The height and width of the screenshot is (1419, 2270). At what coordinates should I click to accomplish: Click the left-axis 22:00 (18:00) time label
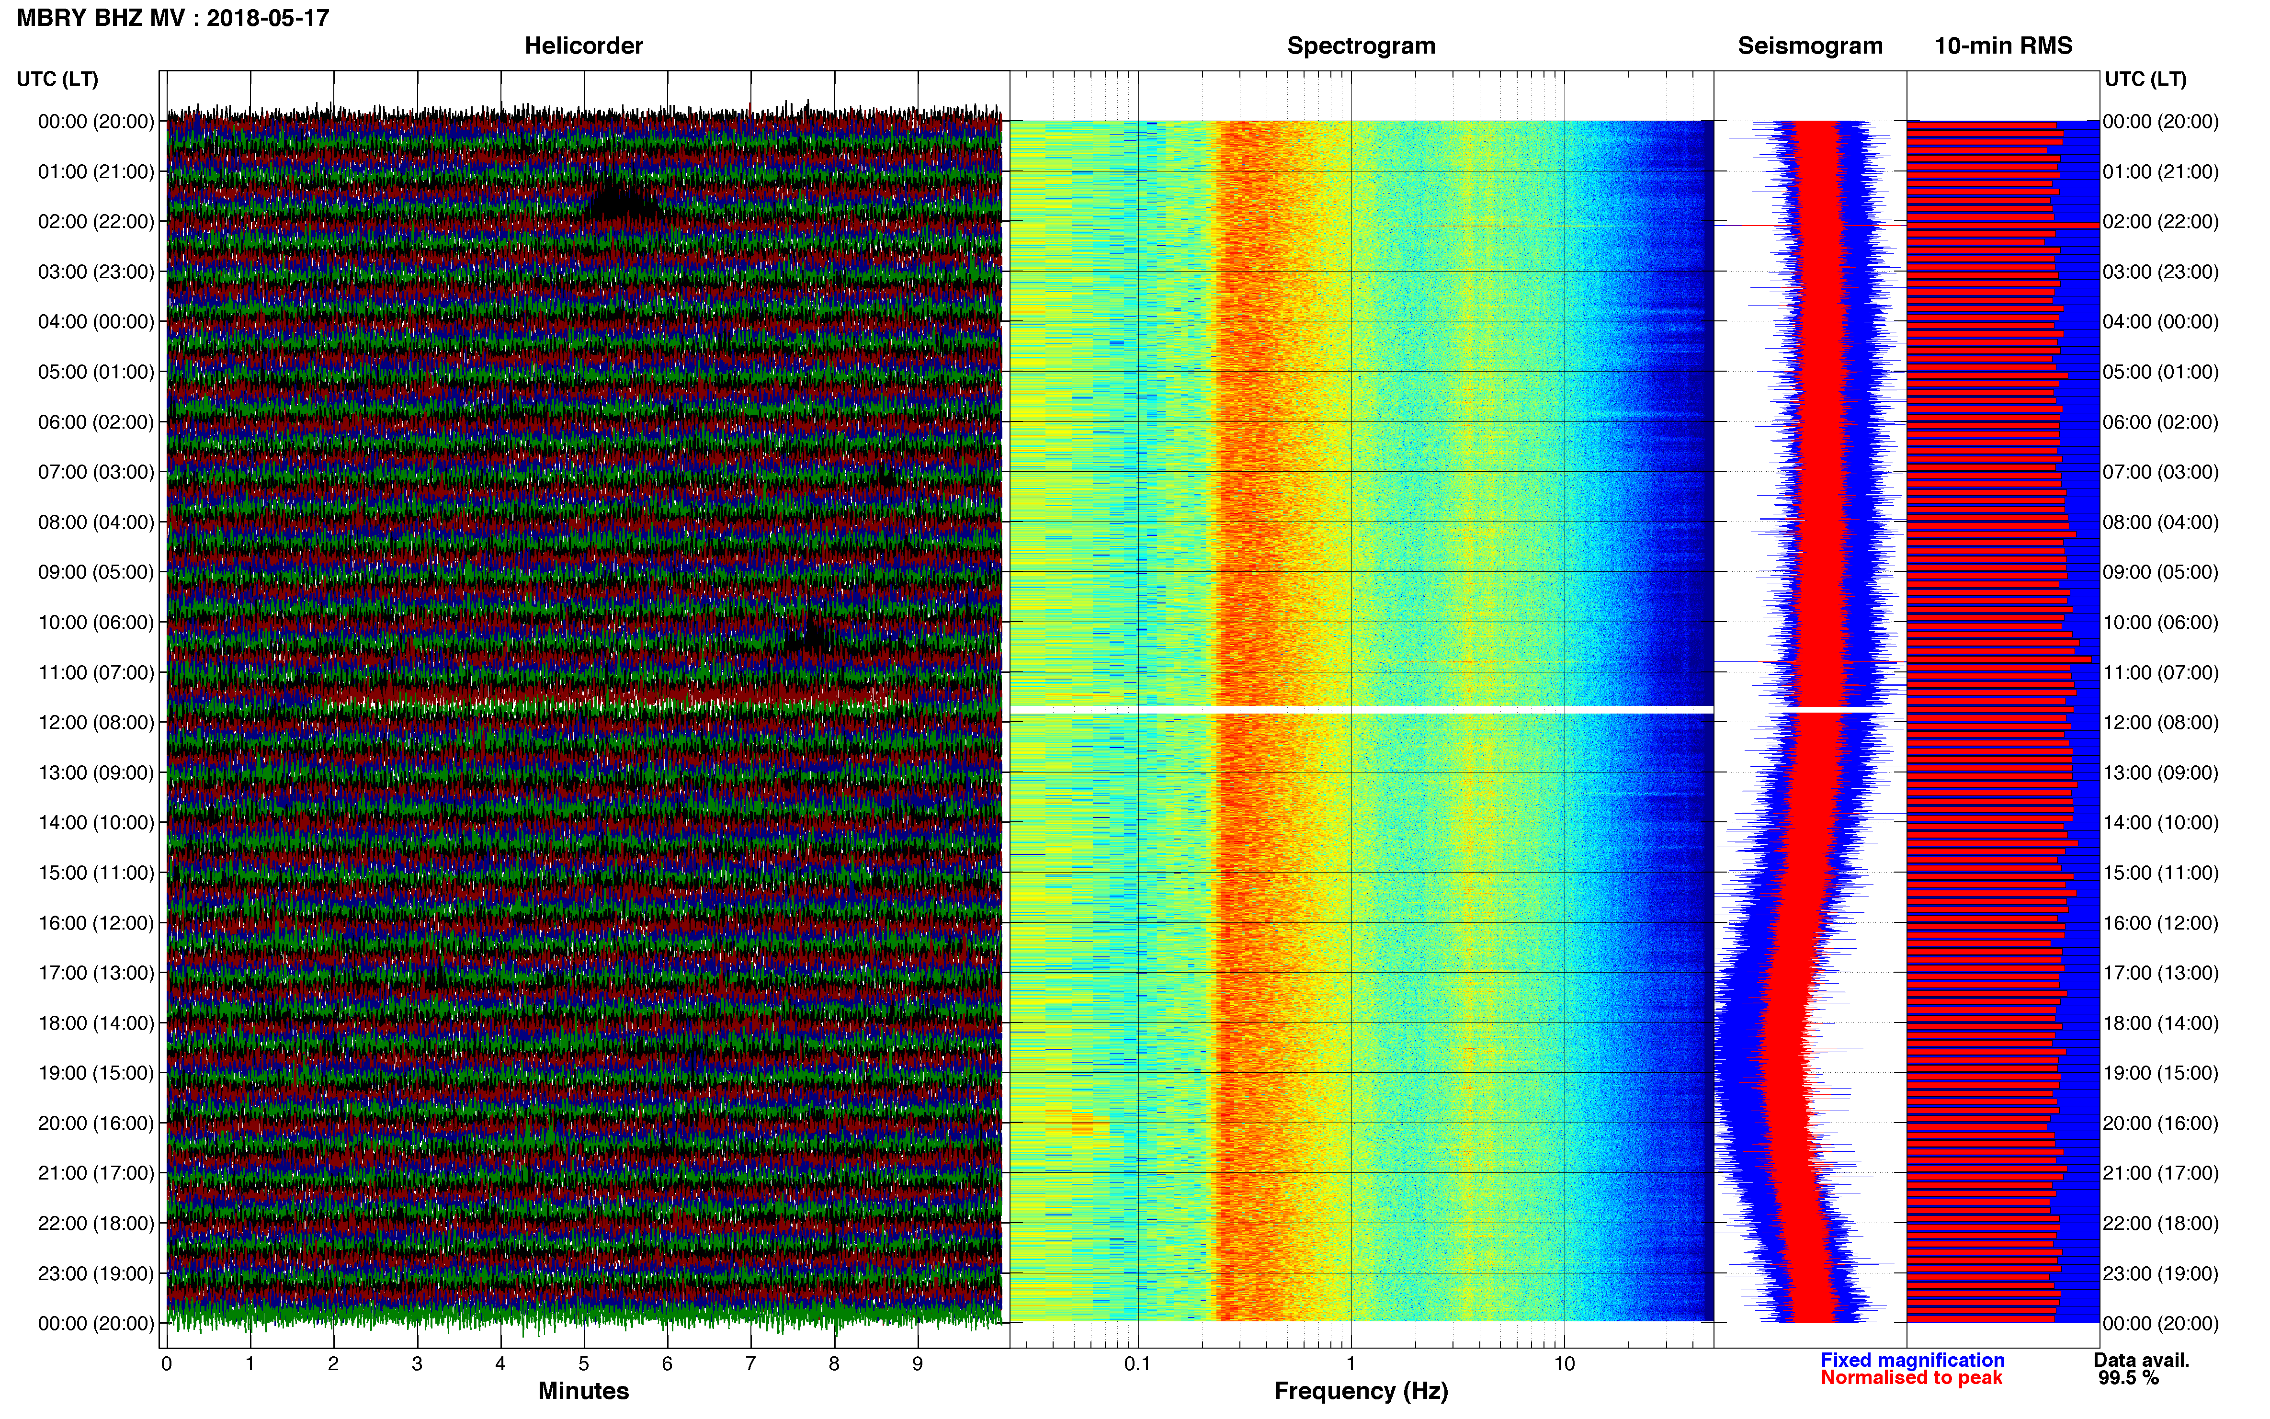(x=96, y=1223)
